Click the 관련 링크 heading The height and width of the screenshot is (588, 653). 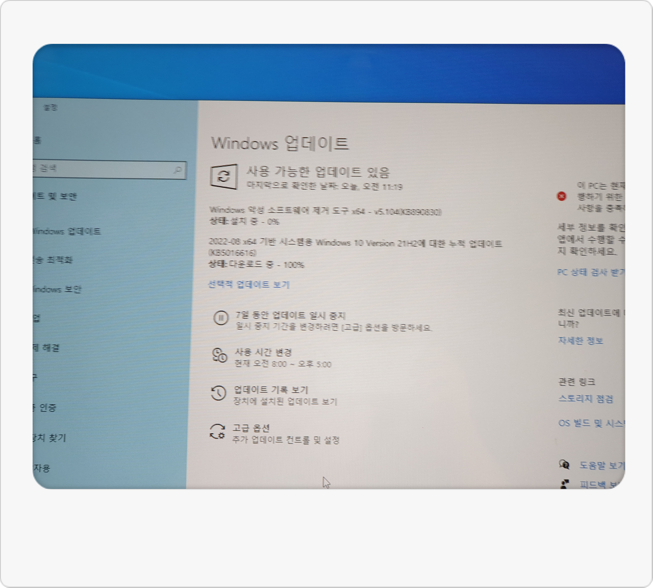click(x=576, y=381)
